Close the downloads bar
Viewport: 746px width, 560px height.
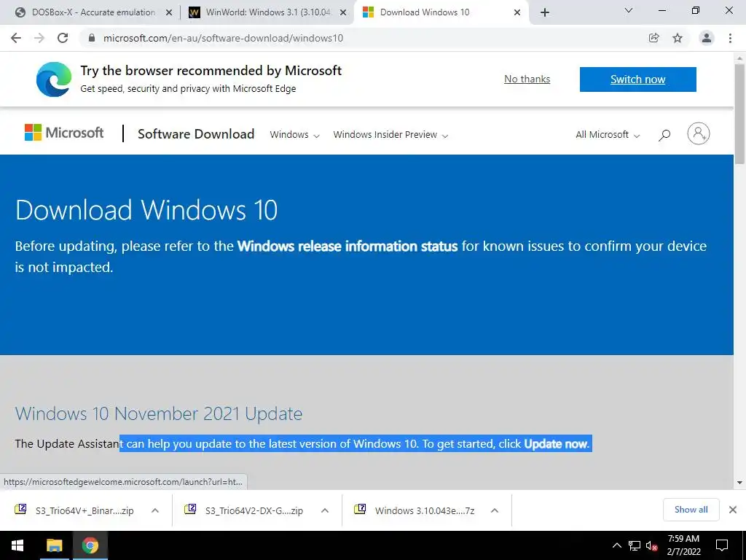pyautogui.click(x=733, y=510)
